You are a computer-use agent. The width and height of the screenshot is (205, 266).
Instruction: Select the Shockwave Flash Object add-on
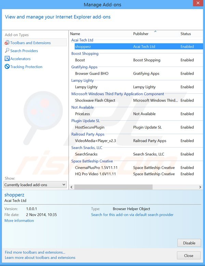(139, 100)
